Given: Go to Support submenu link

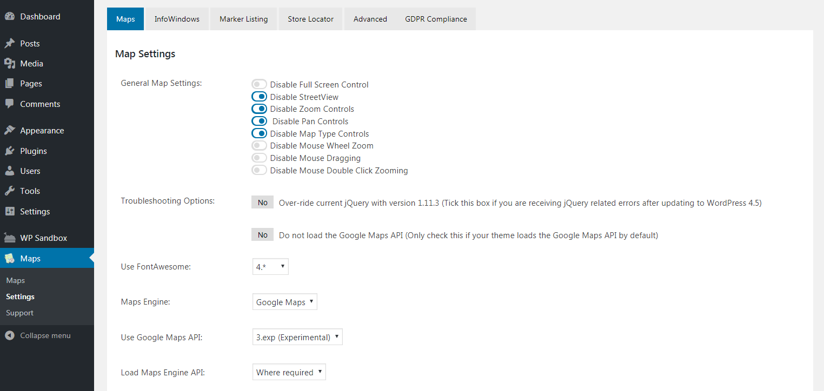Looking at the screenshot, I should point(19,313).
